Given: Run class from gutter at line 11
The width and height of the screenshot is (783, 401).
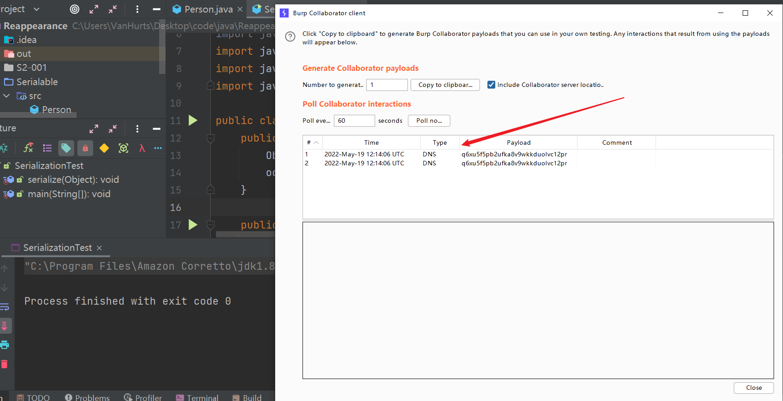Looking at the screenshot, I should coord(193,120).
